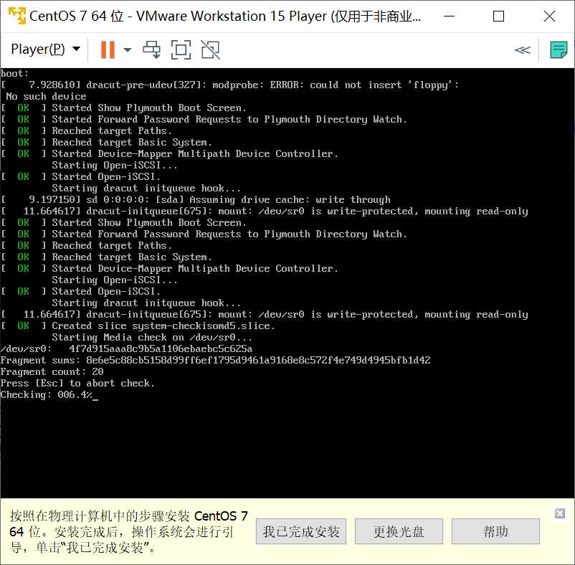Click the 帮助 button
The width and height of the screenshot is (575, 565).
[495, 531]
